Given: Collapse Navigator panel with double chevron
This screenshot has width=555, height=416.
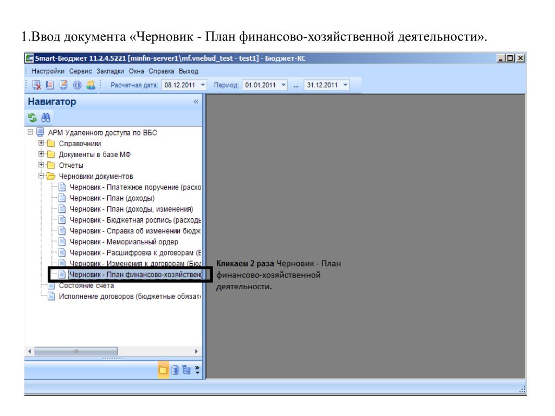Looking at the screenshot, I should pos(196,102).
